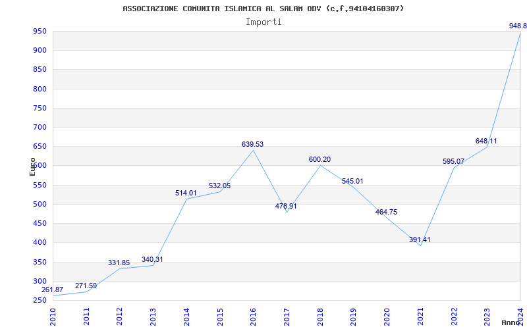Click year 2013 on the x-axis
Viewport: 527px width, 329px height.
153,317
